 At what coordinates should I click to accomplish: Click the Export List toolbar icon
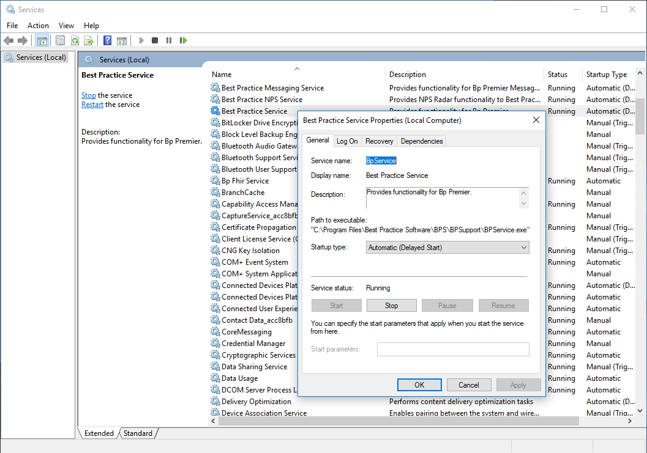click(89, 40)
